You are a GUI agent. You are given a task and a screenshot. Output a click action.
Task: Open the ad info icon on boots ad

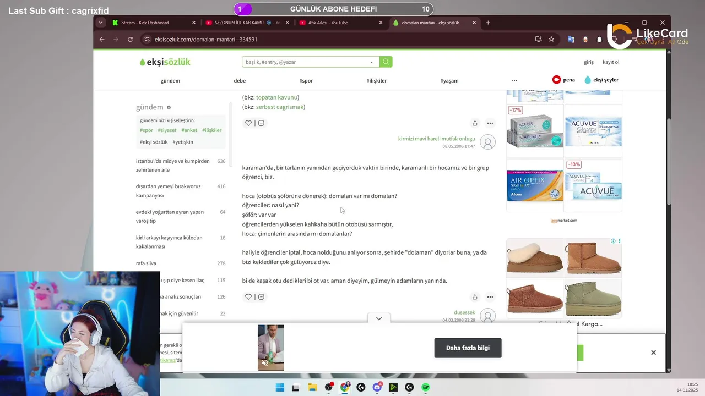[x=613, y=241]
